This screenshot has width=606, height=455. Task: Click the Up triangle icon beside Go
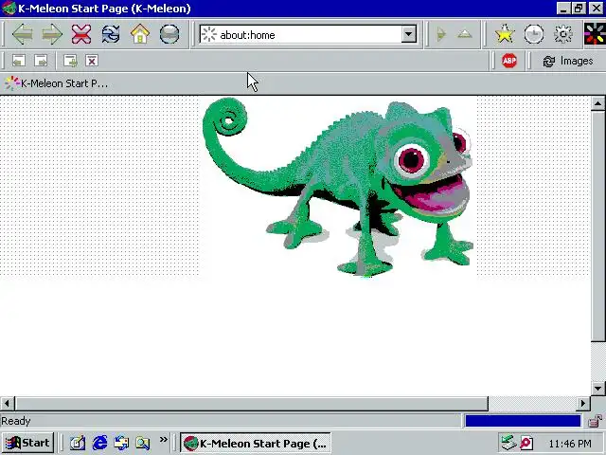point(465,34)
